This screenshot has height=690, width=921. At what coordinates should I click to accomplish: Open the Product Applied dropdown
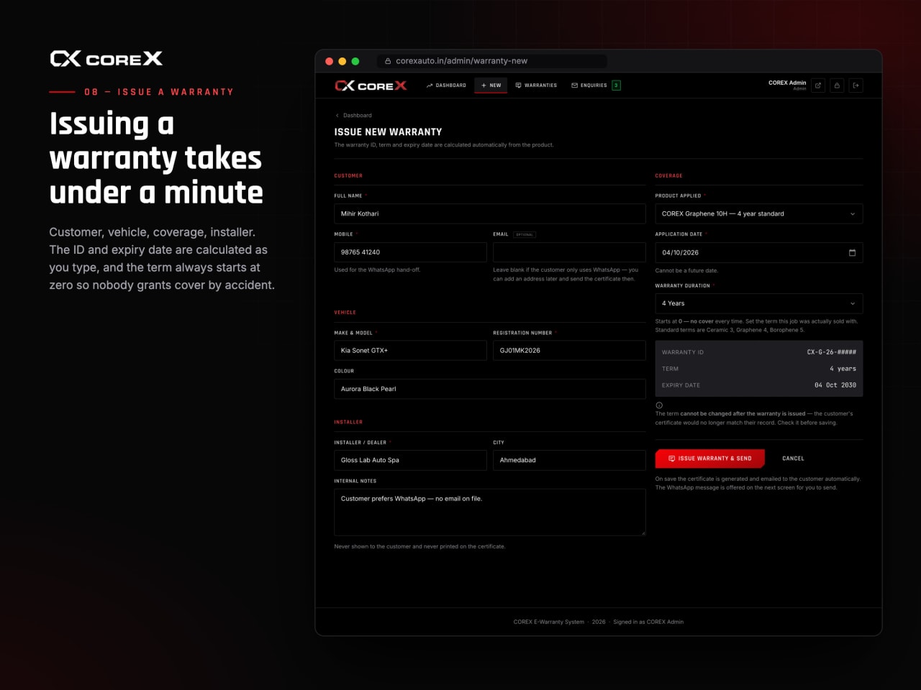[x=758, y=213]
